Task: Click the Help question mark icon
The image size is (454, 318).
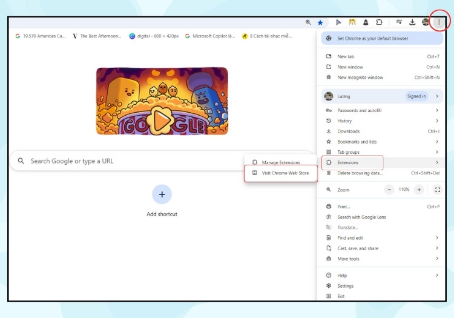Action: click(x=329, y=276)
